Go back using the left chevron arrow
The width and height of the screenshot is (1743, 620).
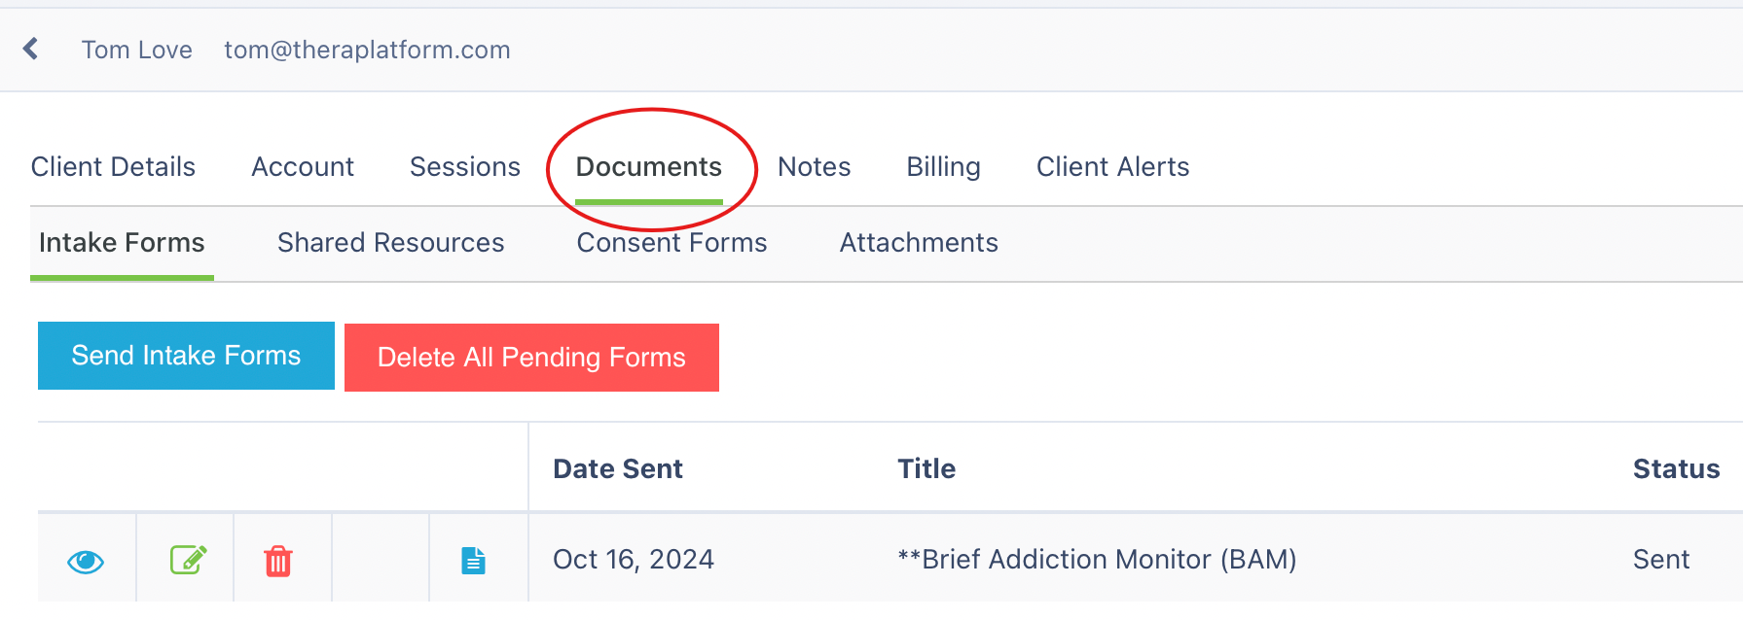pos(31,49)
